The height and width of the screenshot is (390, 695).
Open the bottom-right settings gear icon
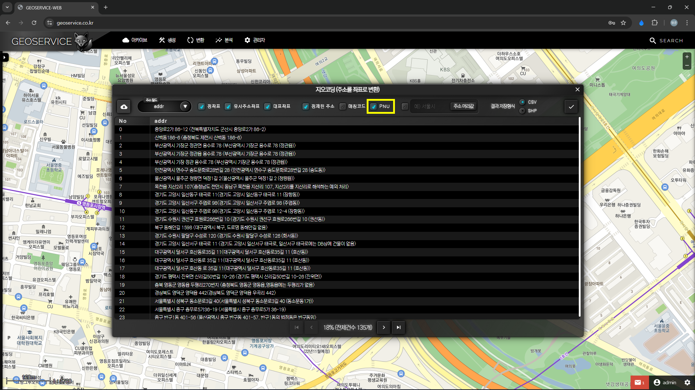(x=687, y=382)
